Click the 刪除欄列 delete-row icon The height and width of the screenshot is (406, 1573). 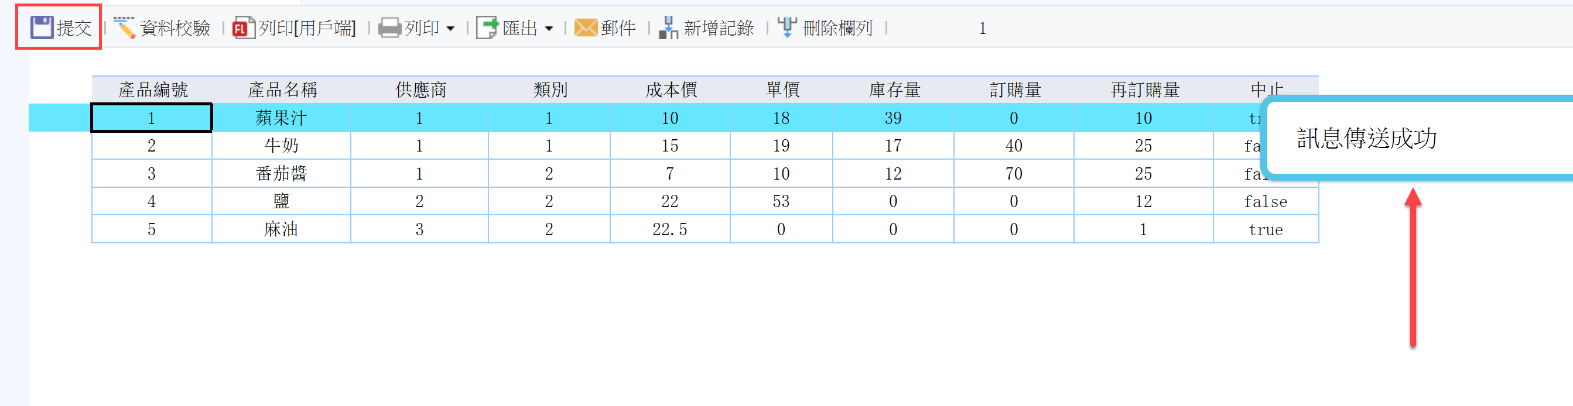[x=788, y=27]
